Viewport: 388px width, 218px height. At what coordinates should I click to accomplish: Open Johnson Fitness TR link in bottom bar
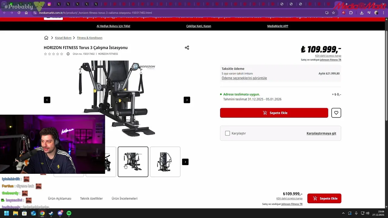point(292,204)
